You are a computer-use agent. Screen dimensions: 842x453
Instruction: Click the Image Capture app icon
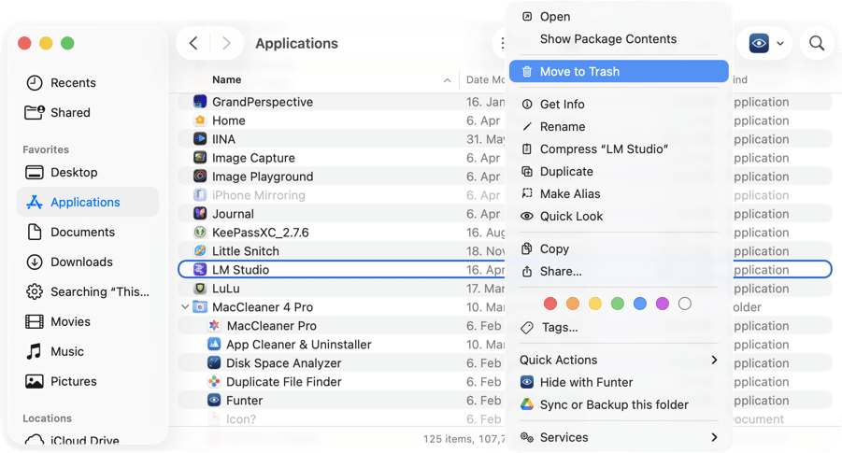200,158
